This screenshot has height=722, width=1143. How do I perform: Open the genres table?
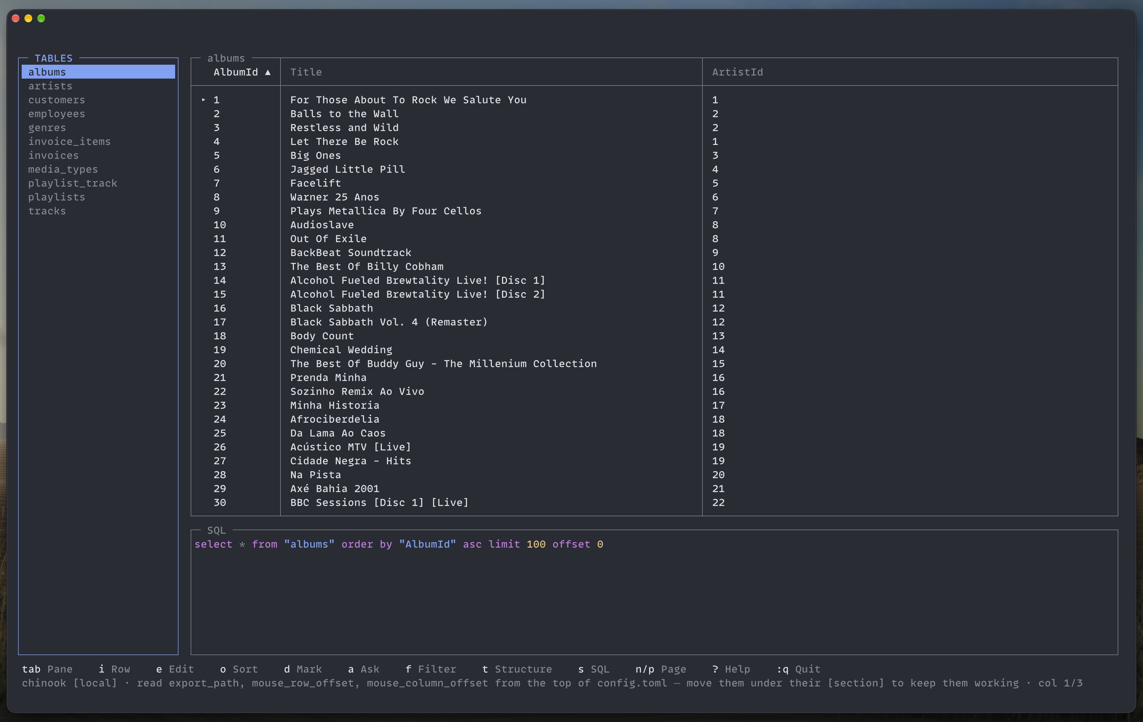pos(47,127)
